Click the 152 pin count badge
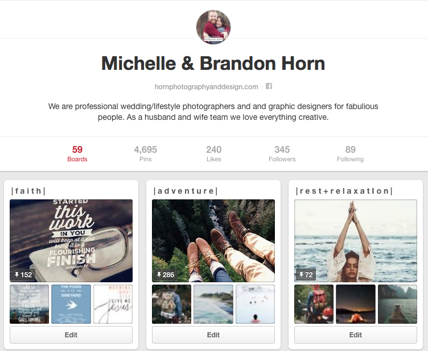 pyautogui.click(x=24, y=275)
